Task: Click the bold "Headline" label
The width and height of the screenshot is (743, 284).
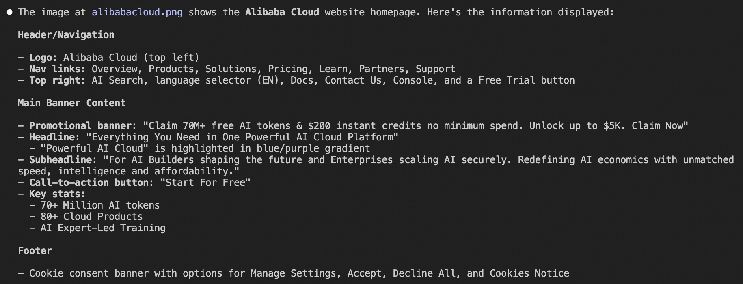Action: point(52,137)
